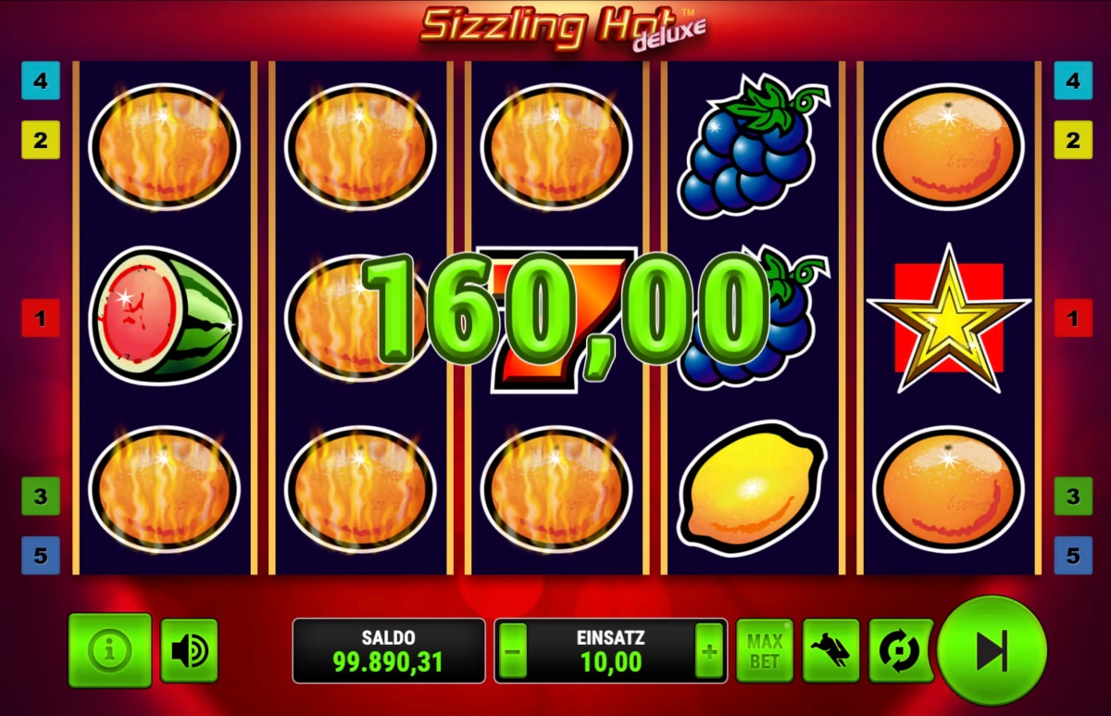Image resolution: width=1111 pixels, height=716 pixels.
Task: Select blue payline 5 marker on the left
Action: (x=41, y=556)
